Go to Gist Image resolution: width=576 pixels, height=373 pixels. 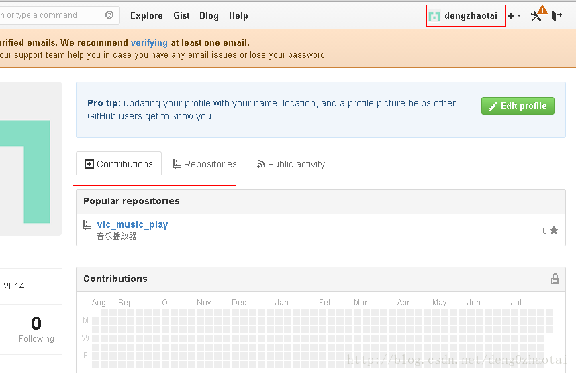point(181,16)
